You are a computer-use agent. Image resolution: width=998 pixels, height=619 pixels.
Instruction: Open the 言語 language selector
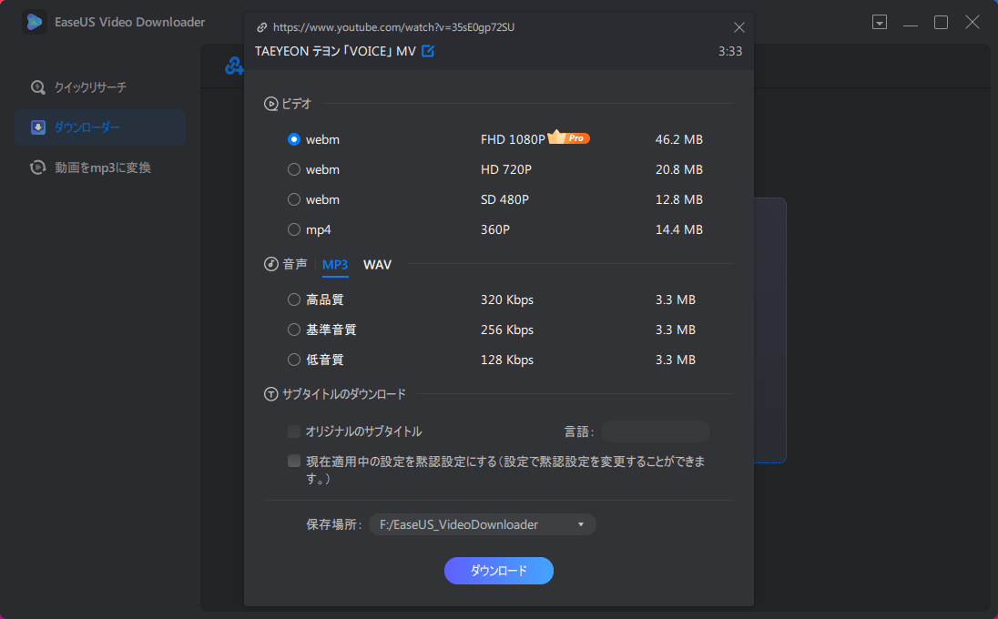click(654, 431)
